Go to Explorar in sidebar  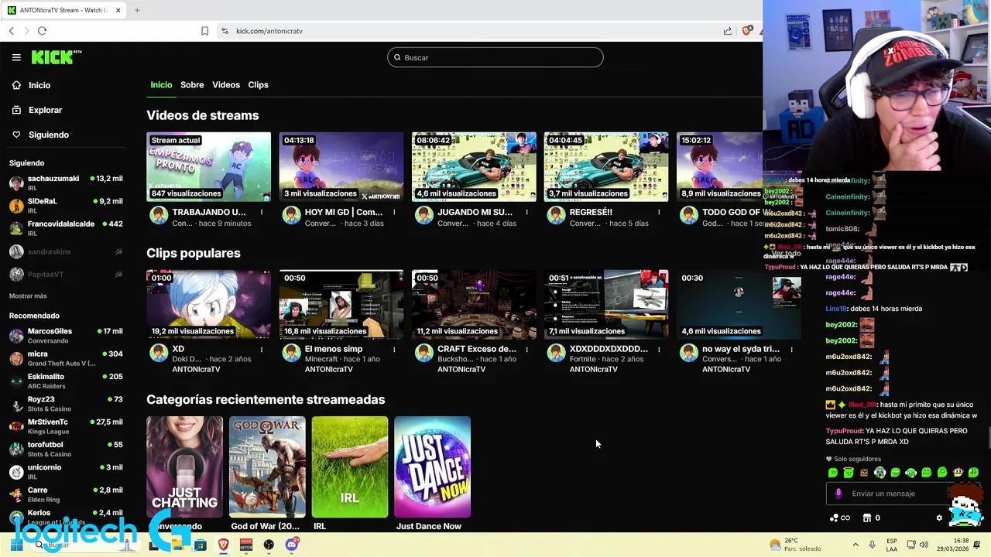coord(46,110)
